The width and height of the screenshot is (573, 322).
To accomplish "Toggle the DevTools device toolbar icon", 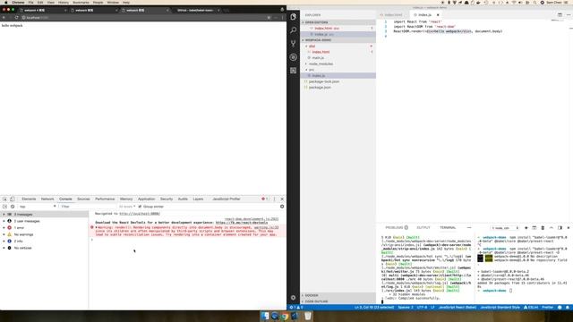I will click(12, 199).
